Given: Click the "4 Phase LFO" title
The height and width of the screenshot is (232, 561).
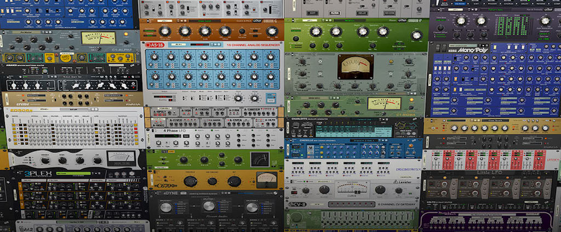Looking at the screenshot, I should (175, 131).
